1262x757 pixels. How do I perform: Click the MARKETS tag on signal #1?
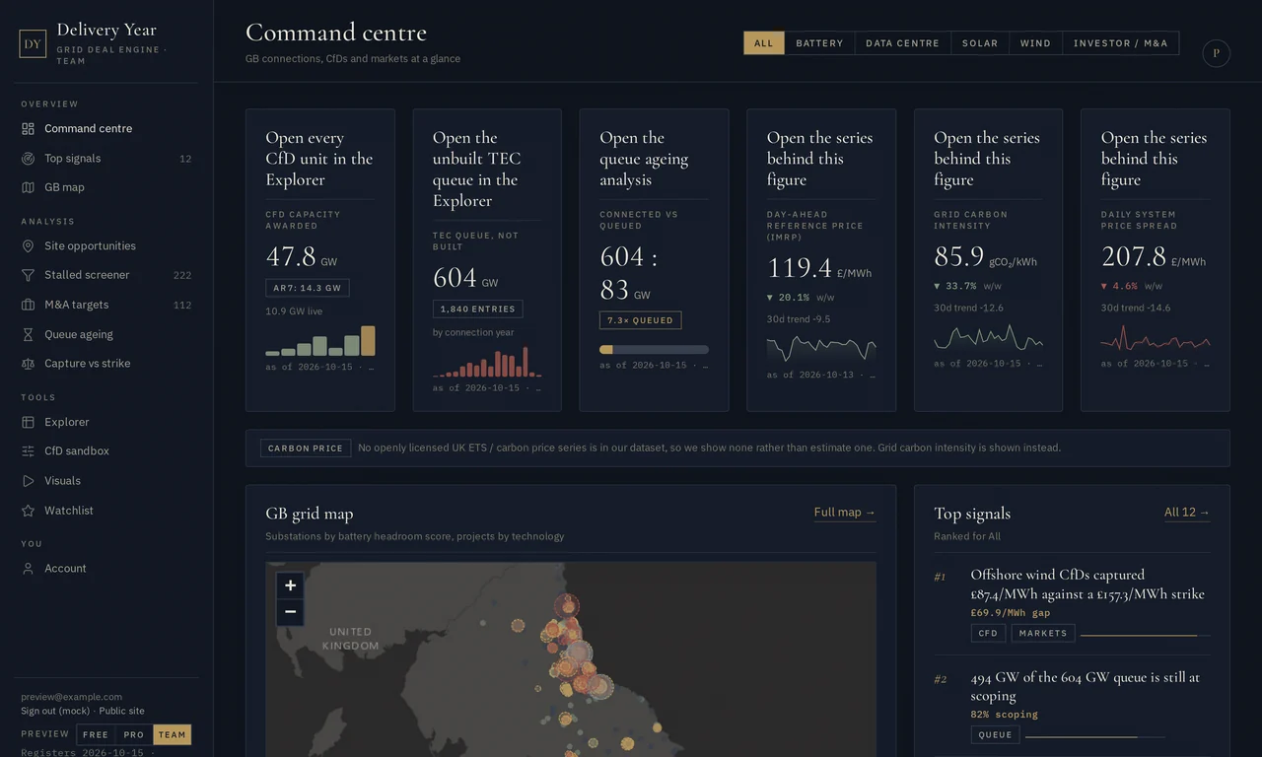coord(1043,634)
